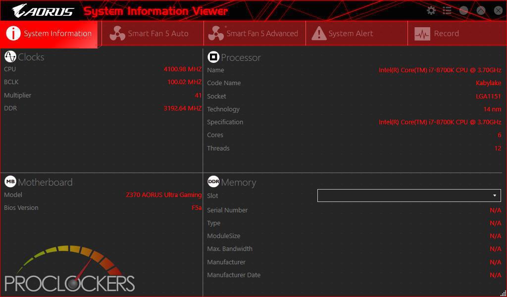Screen dimensions: 507x297
Task: Click the 'Processor' section heading
Action: pyautogui.click(x=241, y=57)
